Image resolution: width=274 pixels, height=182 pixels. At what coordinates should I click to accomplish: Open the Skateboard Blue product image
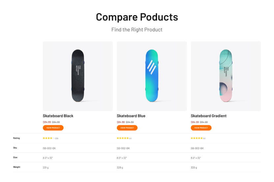[x=151, y=76]
